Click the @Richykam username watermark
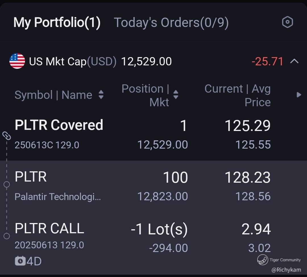307x277 pixels. pos(286,270)
